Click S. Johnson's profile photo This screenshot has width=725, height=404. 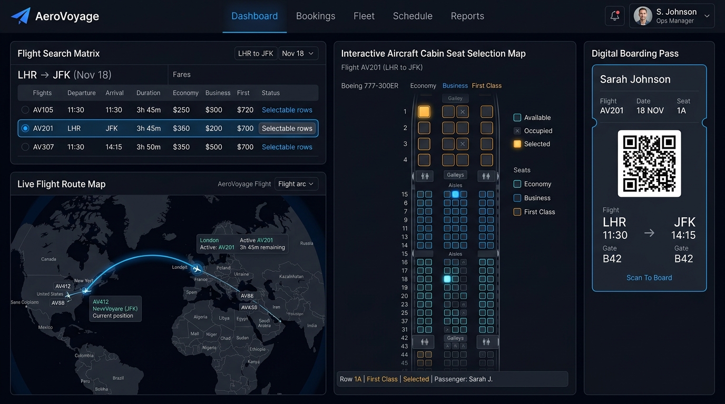pyautogui.click(x=643, y=16)
